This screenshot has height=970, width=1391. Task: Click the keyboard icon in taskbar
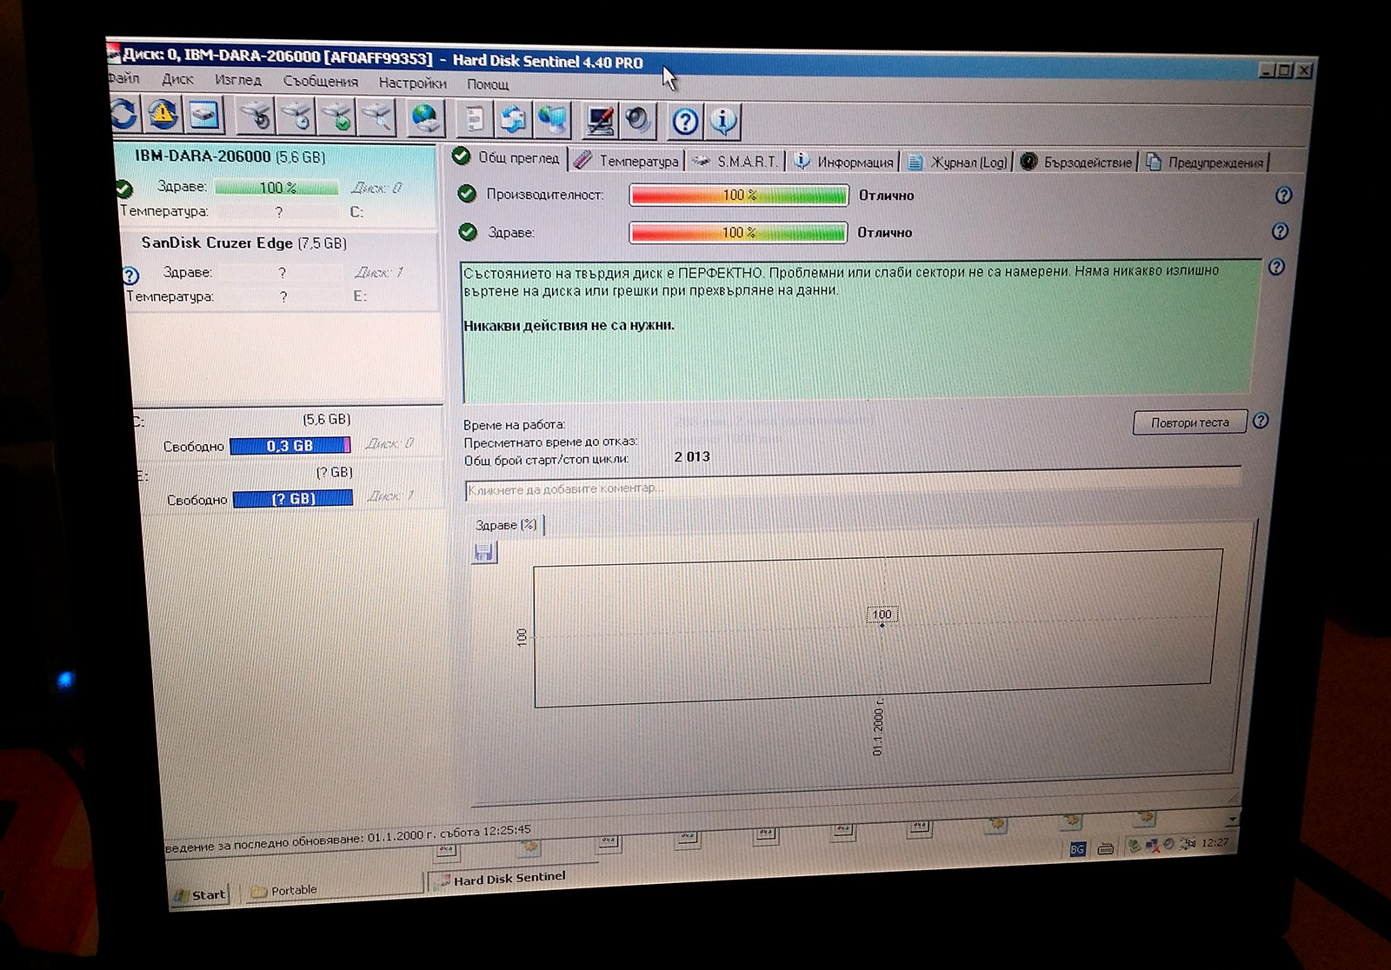click(x=1105, y=848)
